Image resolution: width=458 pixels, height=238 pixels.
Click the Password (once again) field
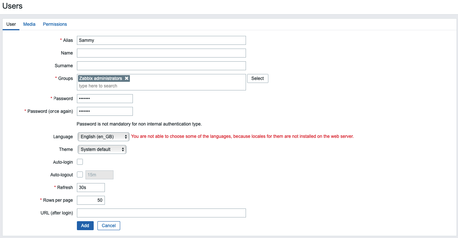(105, 111)
